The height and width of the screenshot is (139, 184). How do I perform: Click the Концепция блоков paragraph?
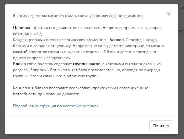tap(81, 91)
